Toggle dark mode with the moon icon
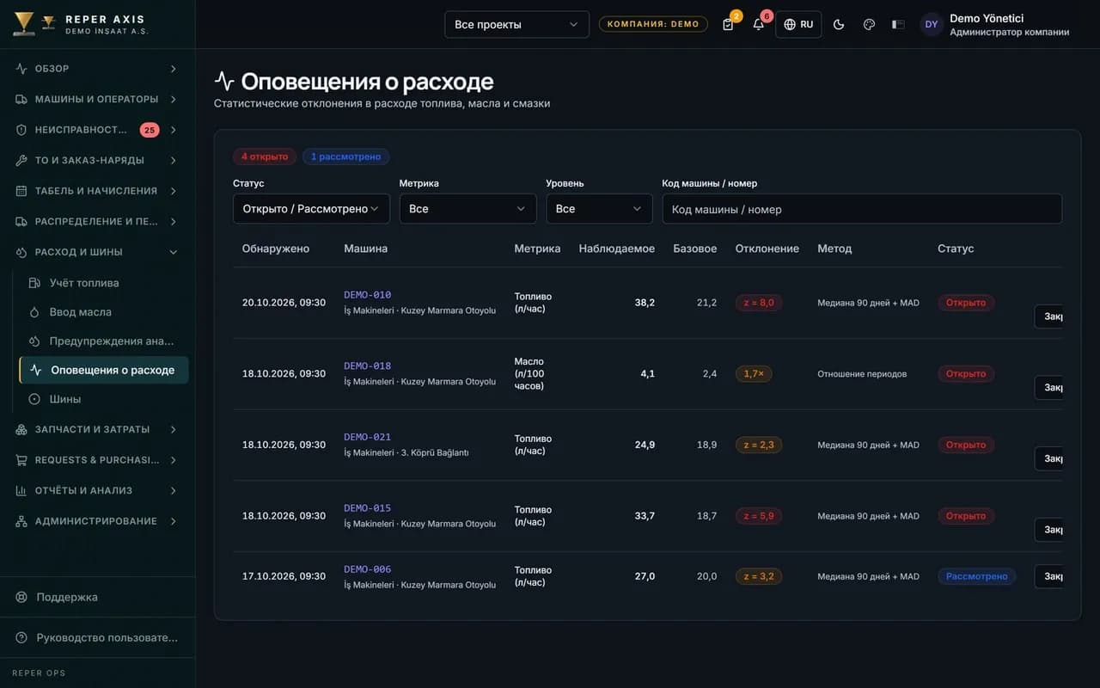1100x688 pixels. click(x=839, y=24)
